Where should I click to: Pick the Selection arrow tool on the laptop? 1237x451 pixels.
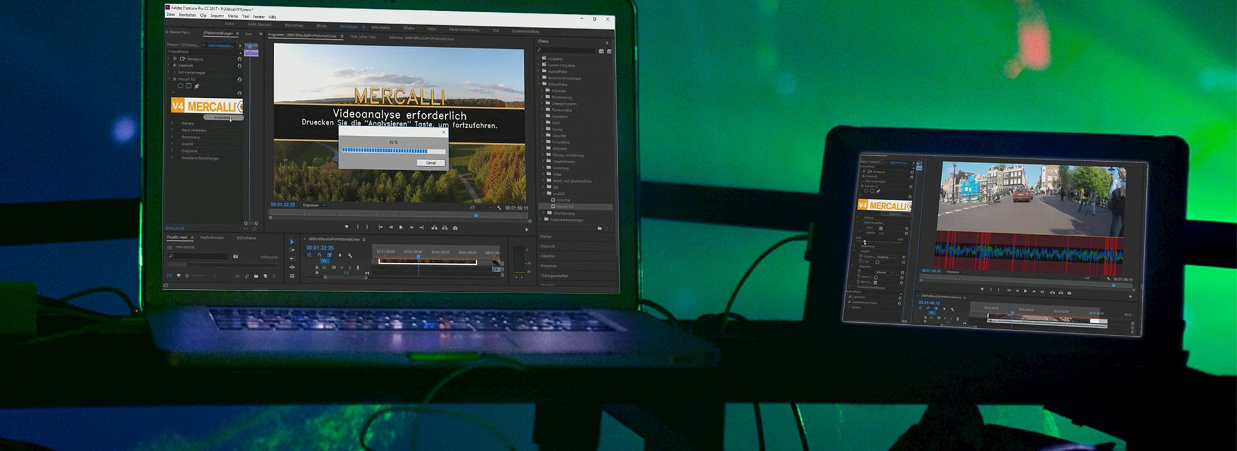tap(292, 242)
